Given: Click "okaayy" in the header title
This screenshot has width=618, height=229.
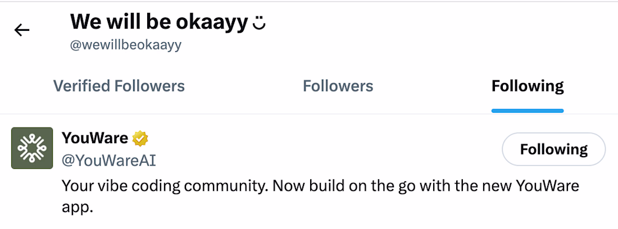Looking at the screenshot, I should [216, 22].
